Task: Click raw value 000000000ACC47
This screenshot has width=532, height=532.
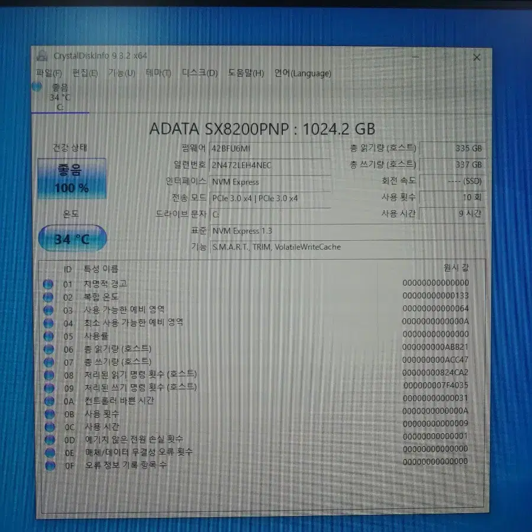Action: pos(436,360)
